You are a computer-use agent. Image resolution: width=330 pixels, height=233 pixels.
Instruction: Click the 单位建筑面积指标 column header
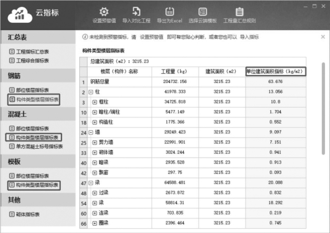(276, 71)
